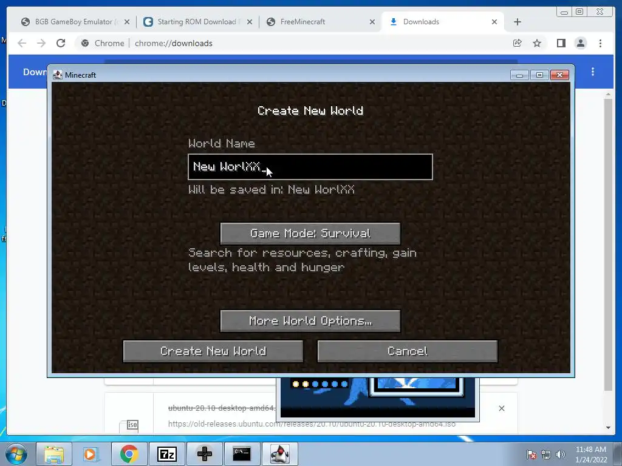Open a new Chrome tab
This screenshot has height=466, width=622.
pos(518,22)
